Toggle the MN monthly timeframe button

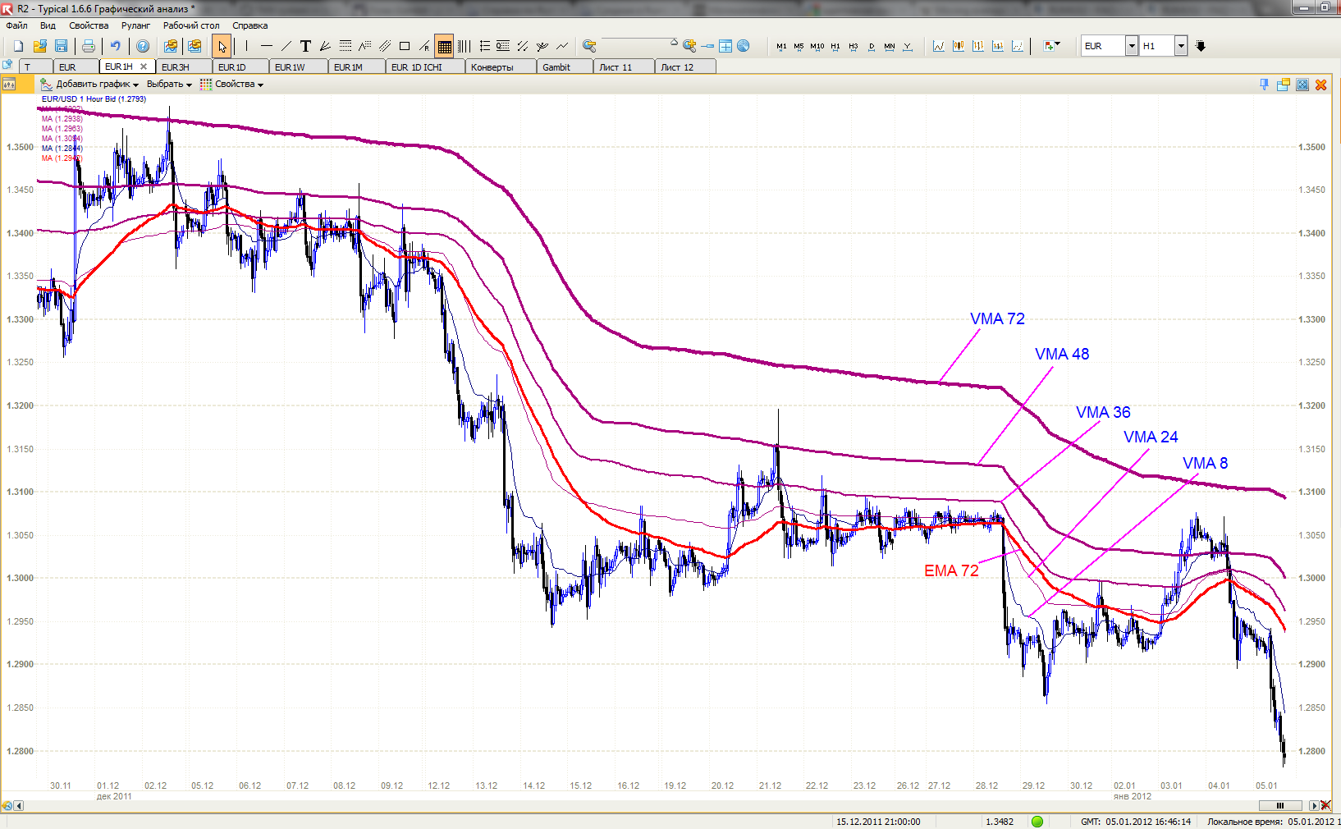[x=890, y=46]
